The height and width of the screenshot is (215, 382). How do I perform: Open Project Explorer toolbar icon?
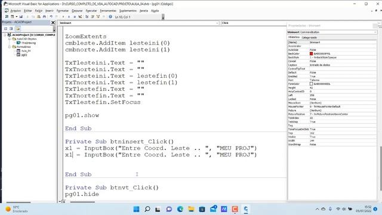tap(87, 17)
